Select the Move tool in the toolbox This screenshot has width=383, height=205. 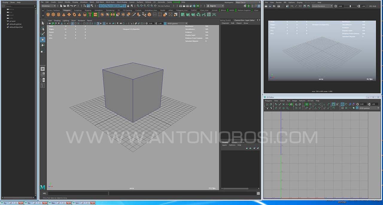(42, 39)
